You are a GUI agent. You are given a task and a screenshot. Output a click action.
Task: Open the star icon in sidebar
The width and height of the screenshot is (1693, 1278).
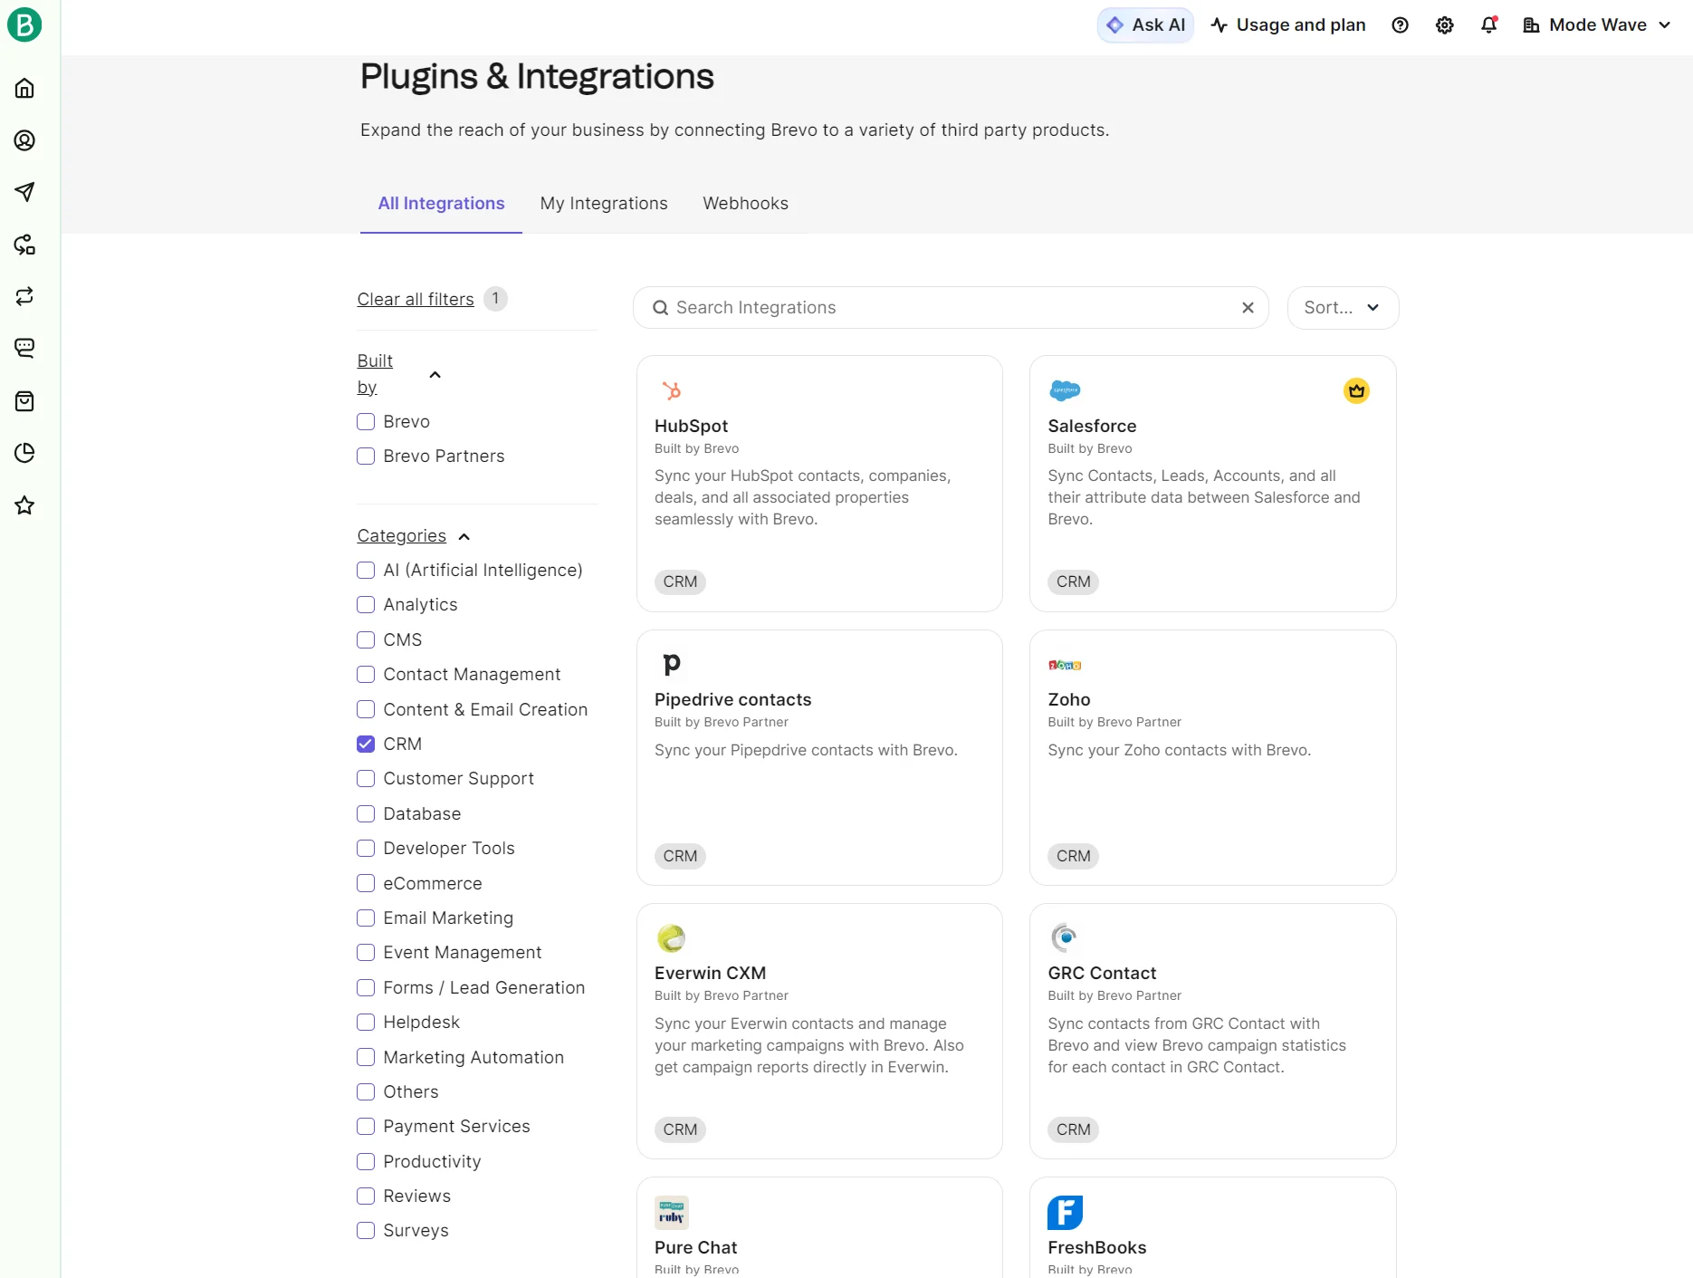coord(24,505)
